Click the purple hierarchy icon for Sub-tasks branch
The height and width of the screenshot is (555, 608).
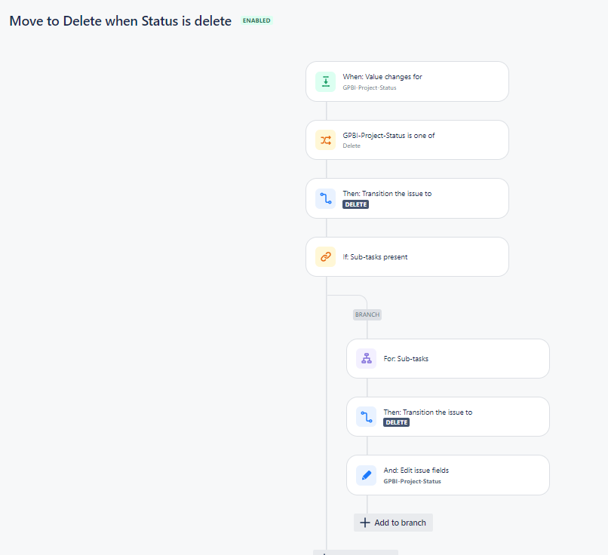366,358
